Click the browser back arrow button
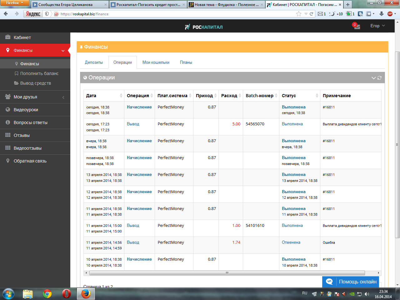400x300 pixels. (6, 14)
